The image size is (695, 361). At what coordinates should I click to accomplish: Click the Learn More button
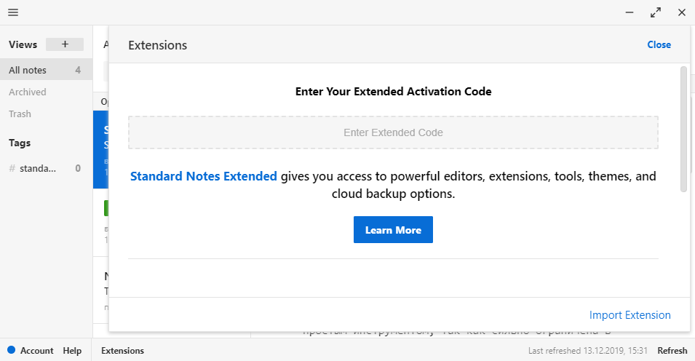pos(393,230)
